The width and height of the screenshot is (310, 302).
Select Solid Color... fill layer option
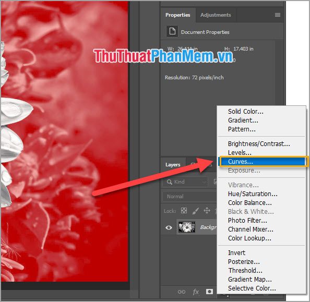click(x=246, y=111)
